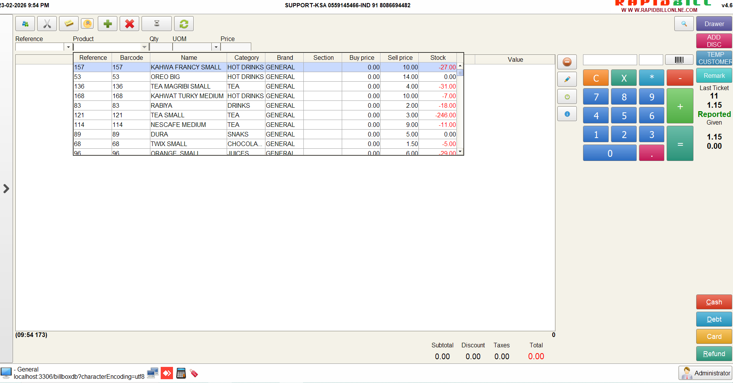Click the red sale tag icon
The width and height of the screenshot is (733, 383).
[x=194, y=373]
